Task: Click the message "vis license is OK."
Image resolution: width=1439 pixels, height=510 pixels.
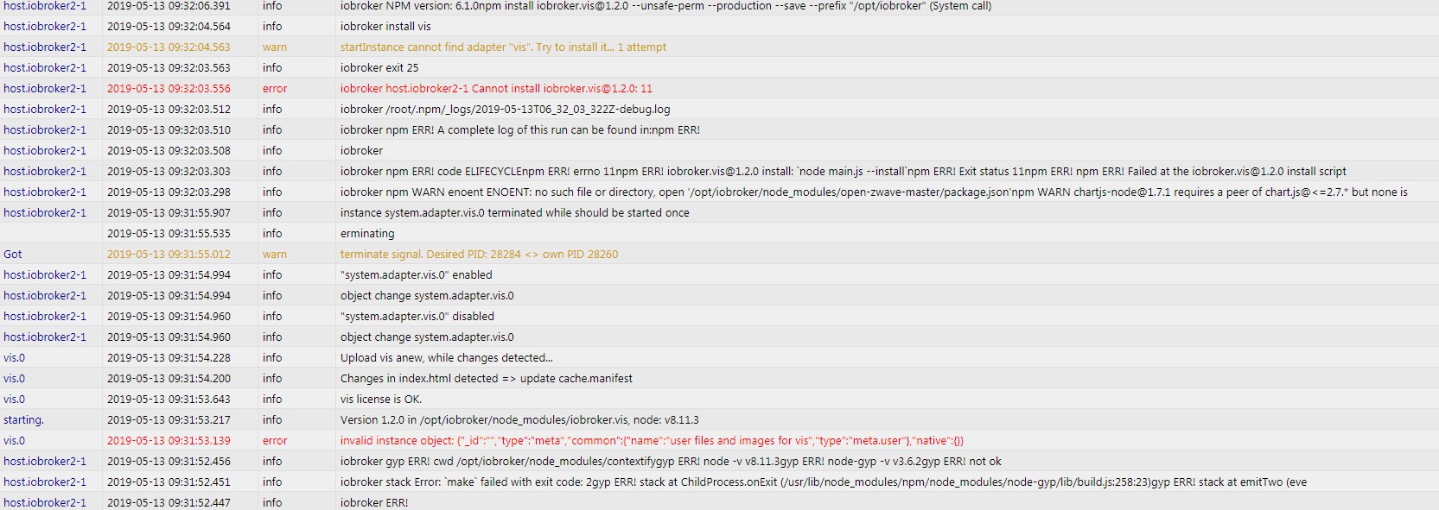Action: [x=381, y=399]
